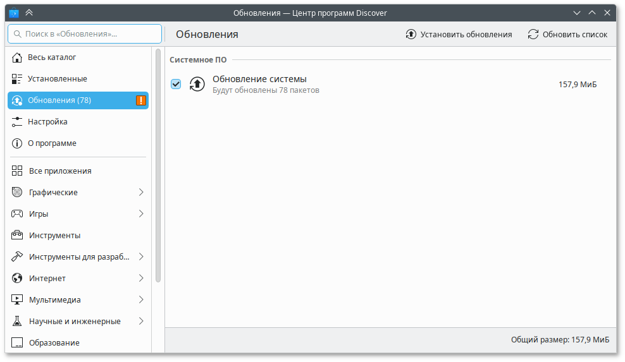Uncheck the Обновление системы checkbox
Image resolution: width=625 pixels, height=362 pixels.
[176, 84]
